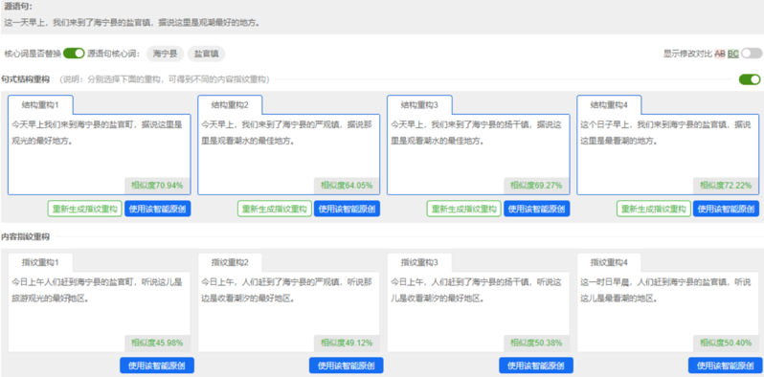Click the AB strikethrough diff sample
Viewport: 764px width, 377px height.
[720, 54]
